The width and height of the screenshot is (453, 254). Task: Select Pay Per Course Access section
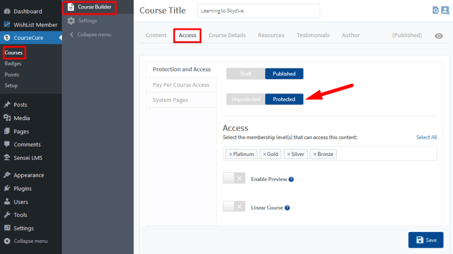pos(181,85)
